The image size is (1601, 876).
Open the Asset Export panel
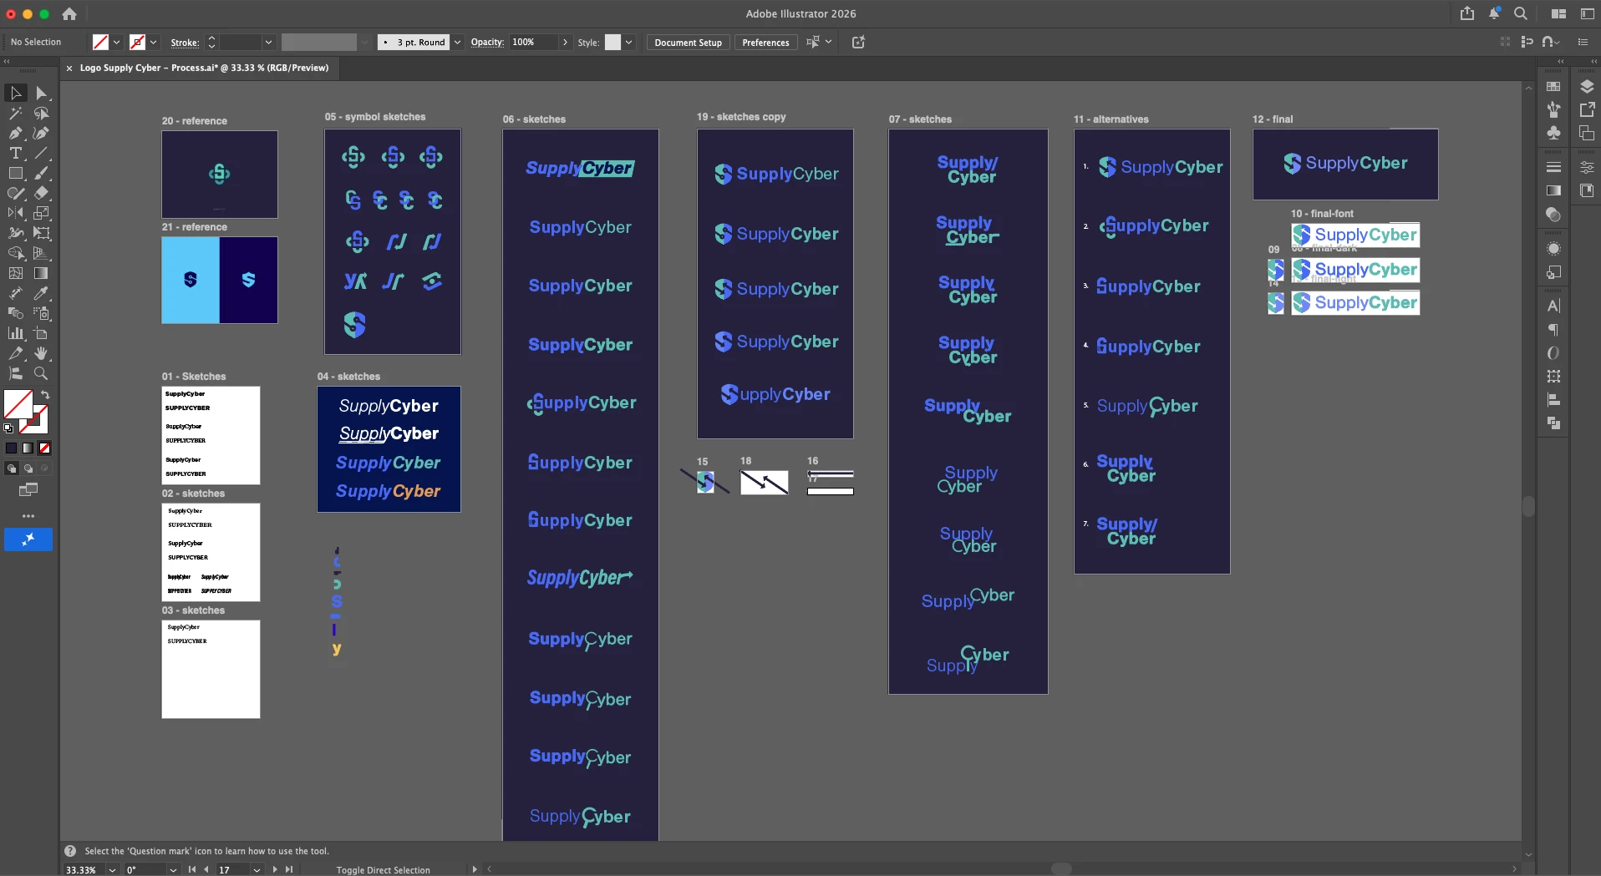1587,109
